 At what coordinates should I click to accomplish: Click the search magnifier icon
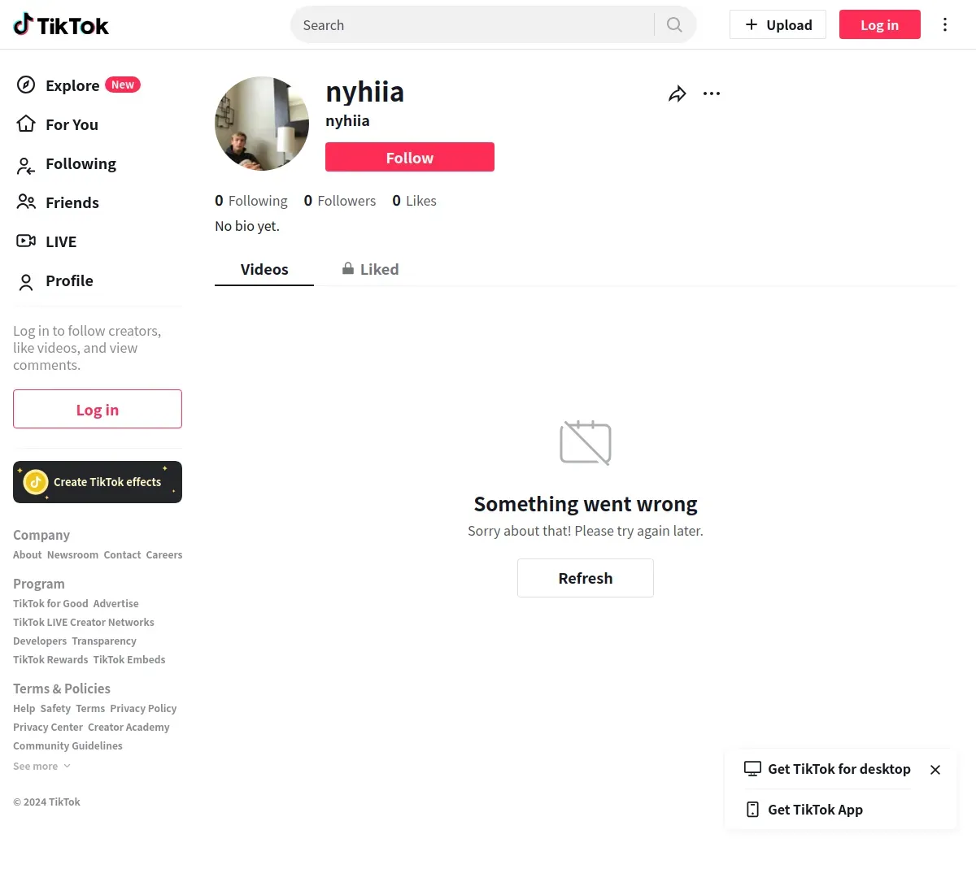pos(674,25)
